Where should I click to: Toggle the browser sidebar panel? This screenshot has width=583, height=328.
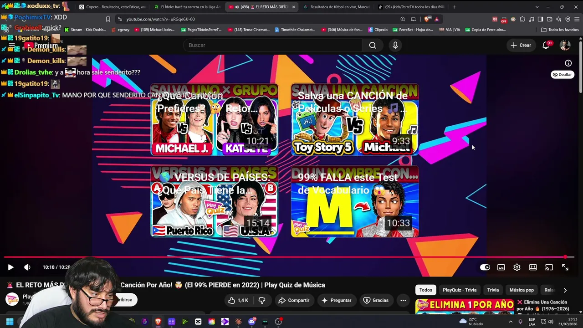pos(540,19)
